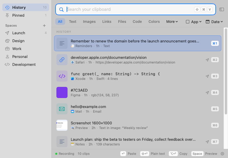Switch to the Files filter tab
This screenshot has width=228, height=158.
122,22
